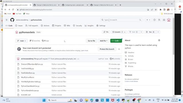Switch to the Actions tab
Image resolution: width=183 pixels, height=103 pixels.
(45, 25)
